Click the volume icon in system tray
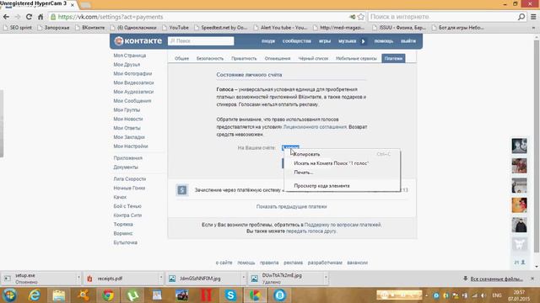The image size is (540, 303). (483, 295)
